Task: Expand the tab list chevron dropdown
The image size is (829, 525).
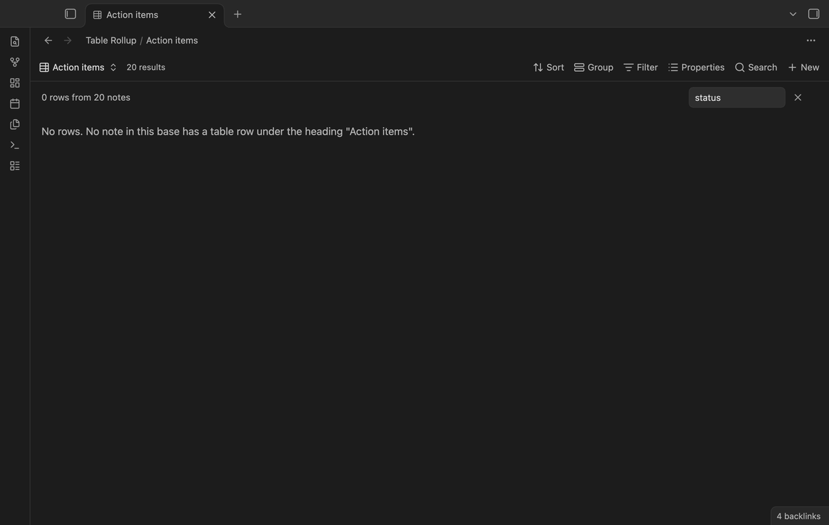Action: coord(793,14)
